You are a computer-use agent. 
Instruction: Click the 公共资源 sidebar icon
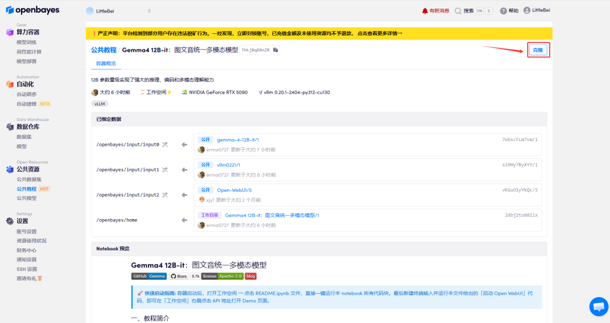(x=10, y=169)
